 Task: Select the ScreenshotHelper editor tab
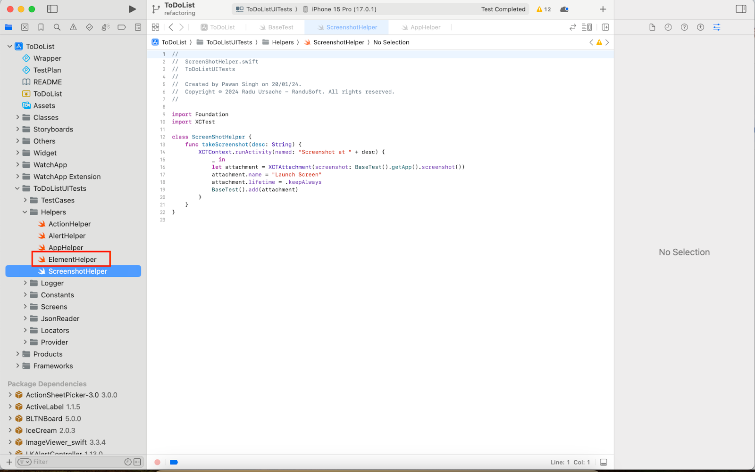coord(347,27)
